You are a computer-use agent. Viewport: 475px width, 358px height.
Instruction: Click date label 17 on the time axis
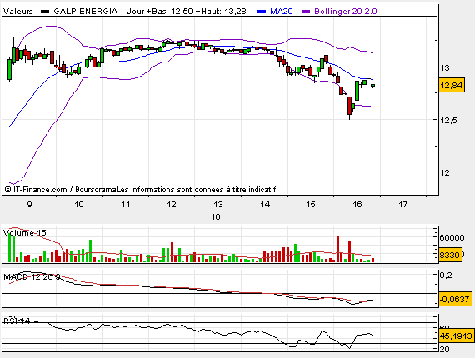pos(402,205)
